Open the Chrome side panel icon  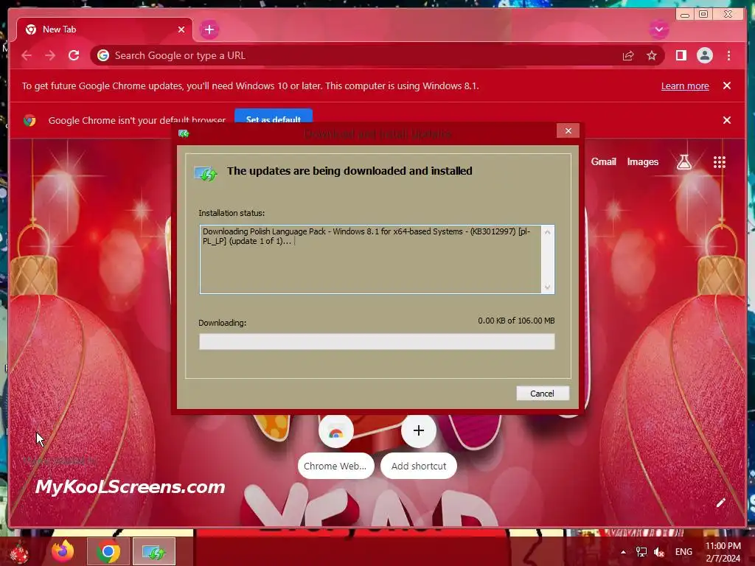[x=681, y=55]
